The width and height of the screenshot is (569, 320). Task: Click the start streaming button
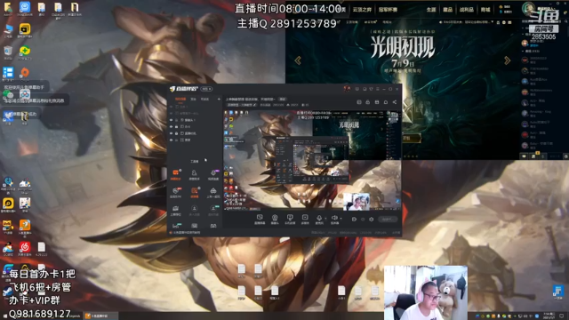(388, 220)
